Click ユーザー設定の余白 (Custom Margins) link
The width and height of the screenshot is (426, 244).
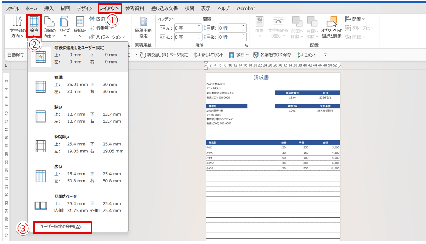click(x=62, y=227)
